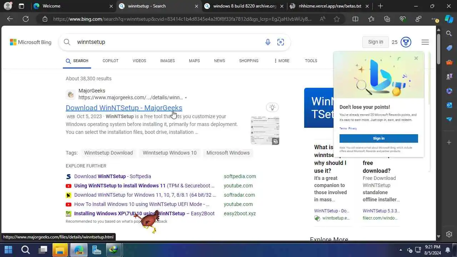Open sidebar Tools briefcase icon
Image resolution: width=457 pixels, height=257 pixels.
[x=449, y=62]
